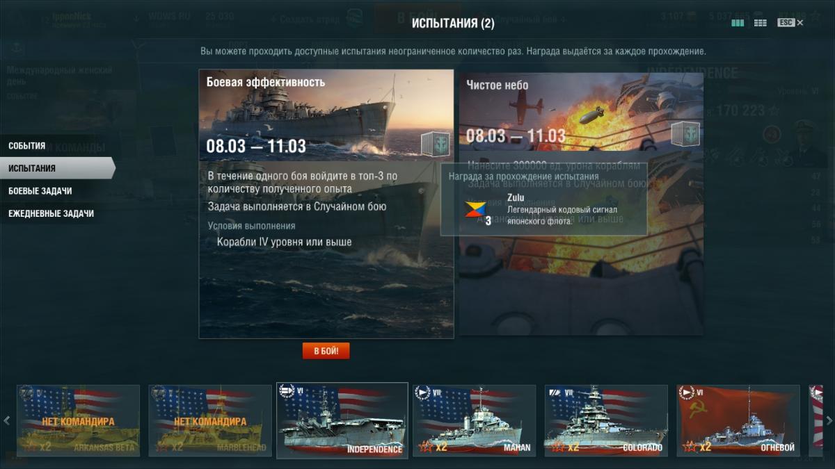Open the События tab
The height and width of the screenshot is (469, 835).
click(x=27, y=146)
